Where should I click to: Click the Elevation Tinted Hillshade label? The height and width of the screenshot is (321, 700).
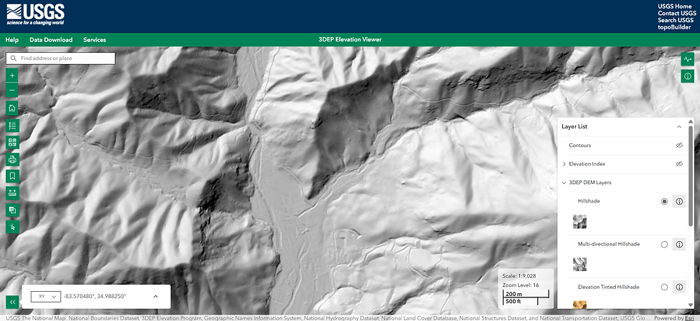609,287
